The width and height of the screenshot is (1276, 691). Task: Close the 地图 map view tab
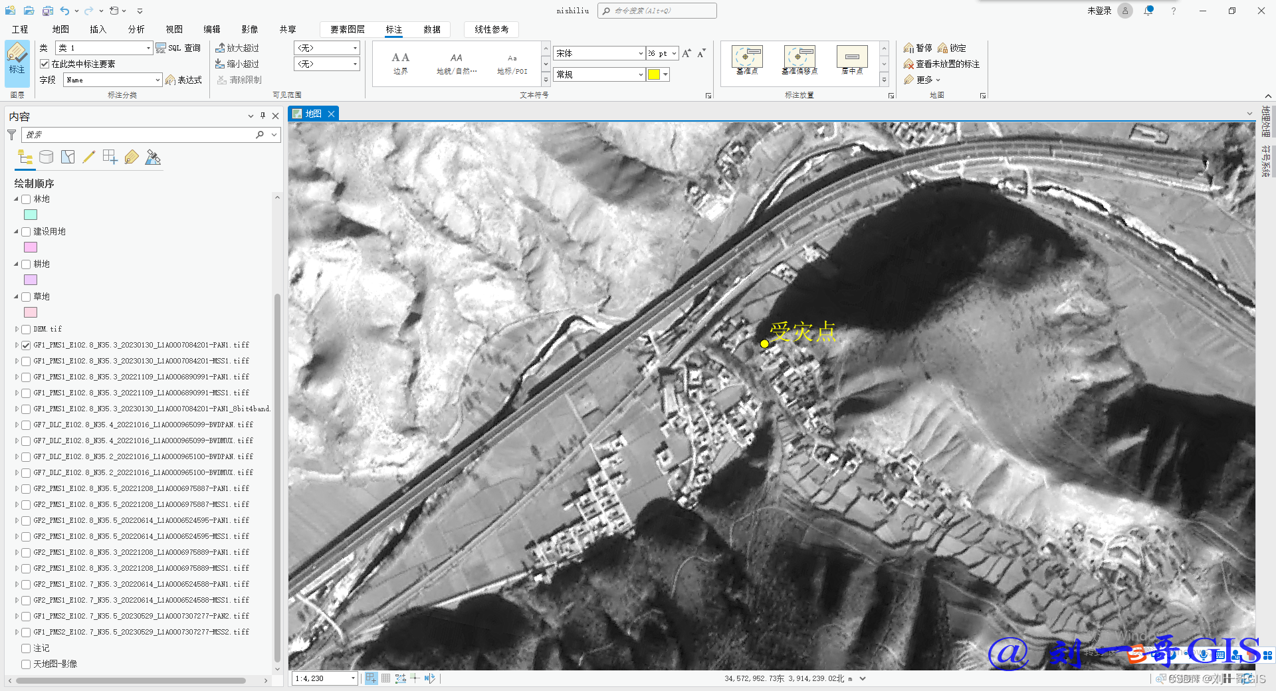[331, 114]
